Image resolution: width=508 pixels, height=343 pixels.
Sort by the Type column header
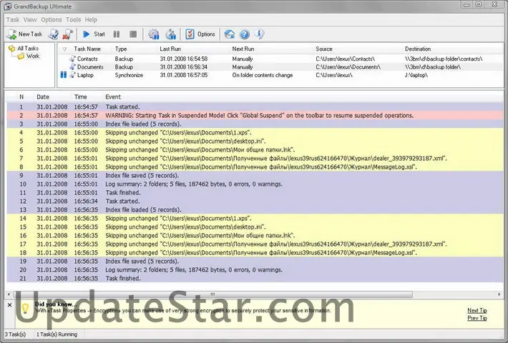[121, 49]
